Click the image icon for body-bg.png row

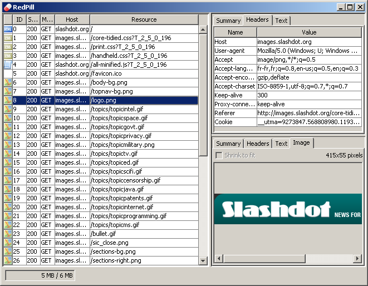pyautogui.click(x=8, y=82)
